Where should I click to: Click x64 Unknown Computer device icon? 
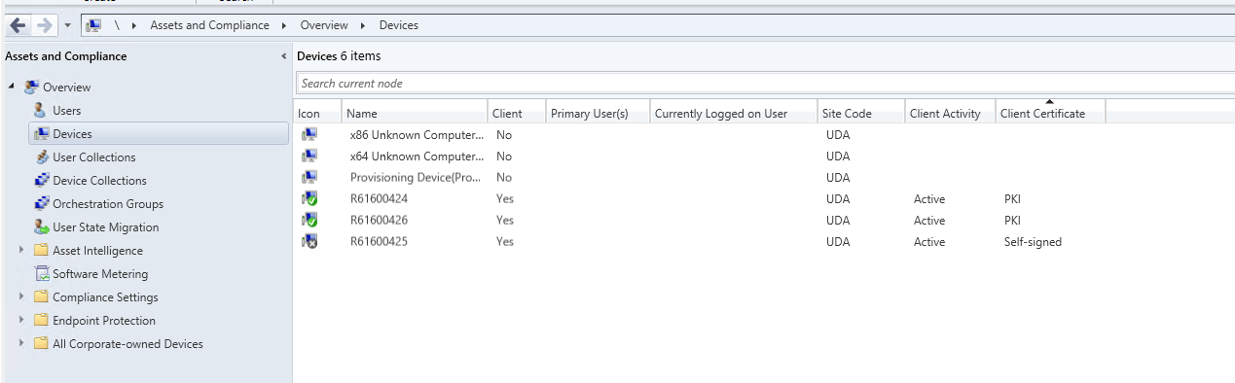tap(309, 157)
